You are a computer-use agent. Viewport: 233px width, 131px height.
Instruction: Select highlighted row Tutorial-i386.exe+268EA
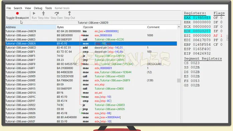[91, 43]
